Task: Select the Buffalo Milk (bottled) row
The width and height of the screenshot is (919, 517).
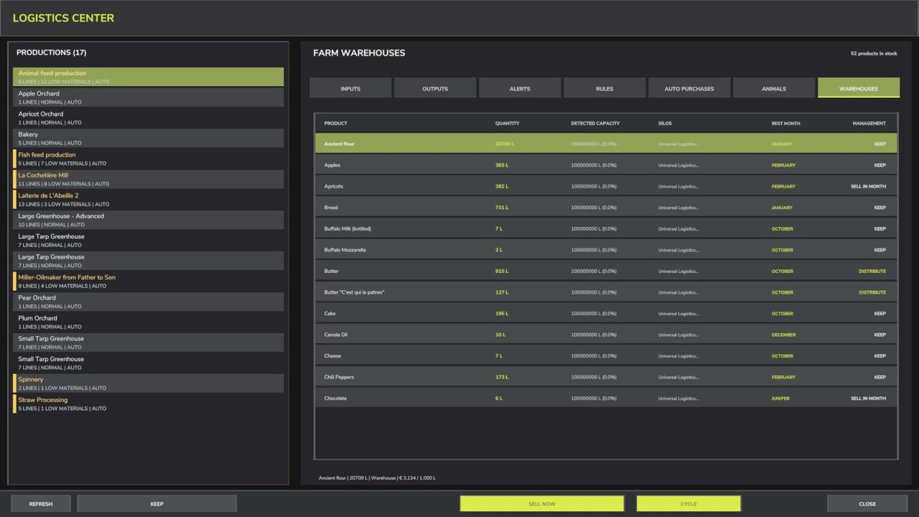Action: coord(606,228)
